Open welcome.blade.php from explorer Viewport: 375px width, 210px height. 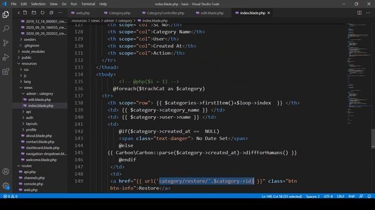point(41,160)
